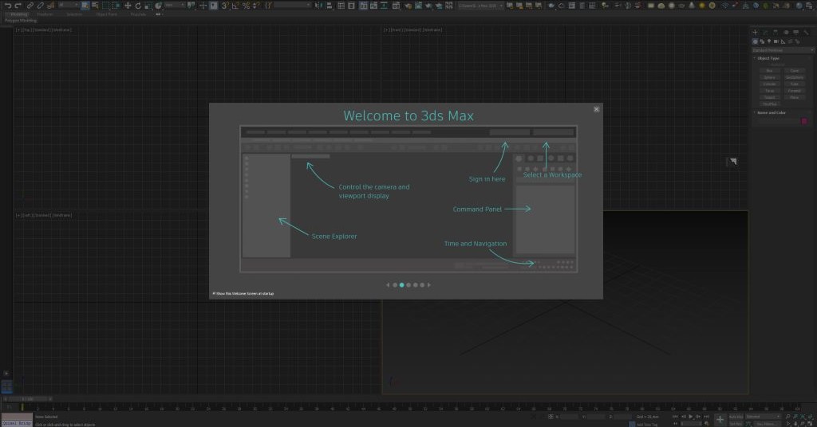Click the Redo arrow in main toolbar

tap(18, 6)
